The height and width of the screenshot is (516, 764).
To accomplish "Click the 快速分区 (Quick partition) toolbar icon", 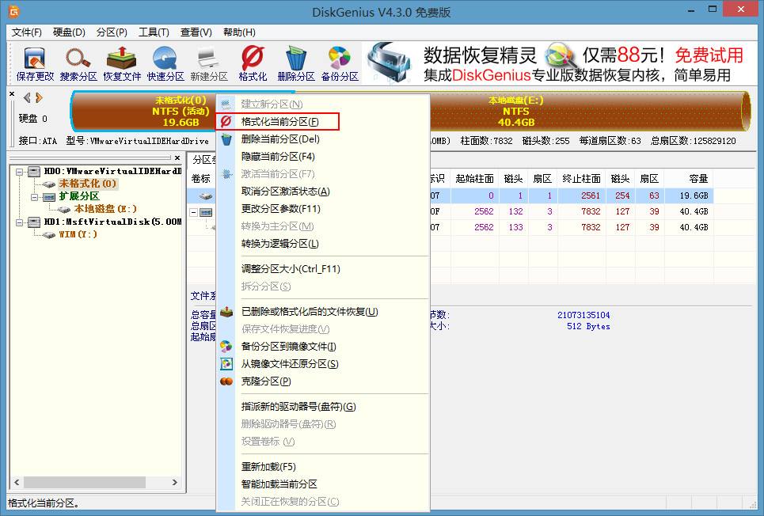I will pyautogui.click(x=165, y=63).
